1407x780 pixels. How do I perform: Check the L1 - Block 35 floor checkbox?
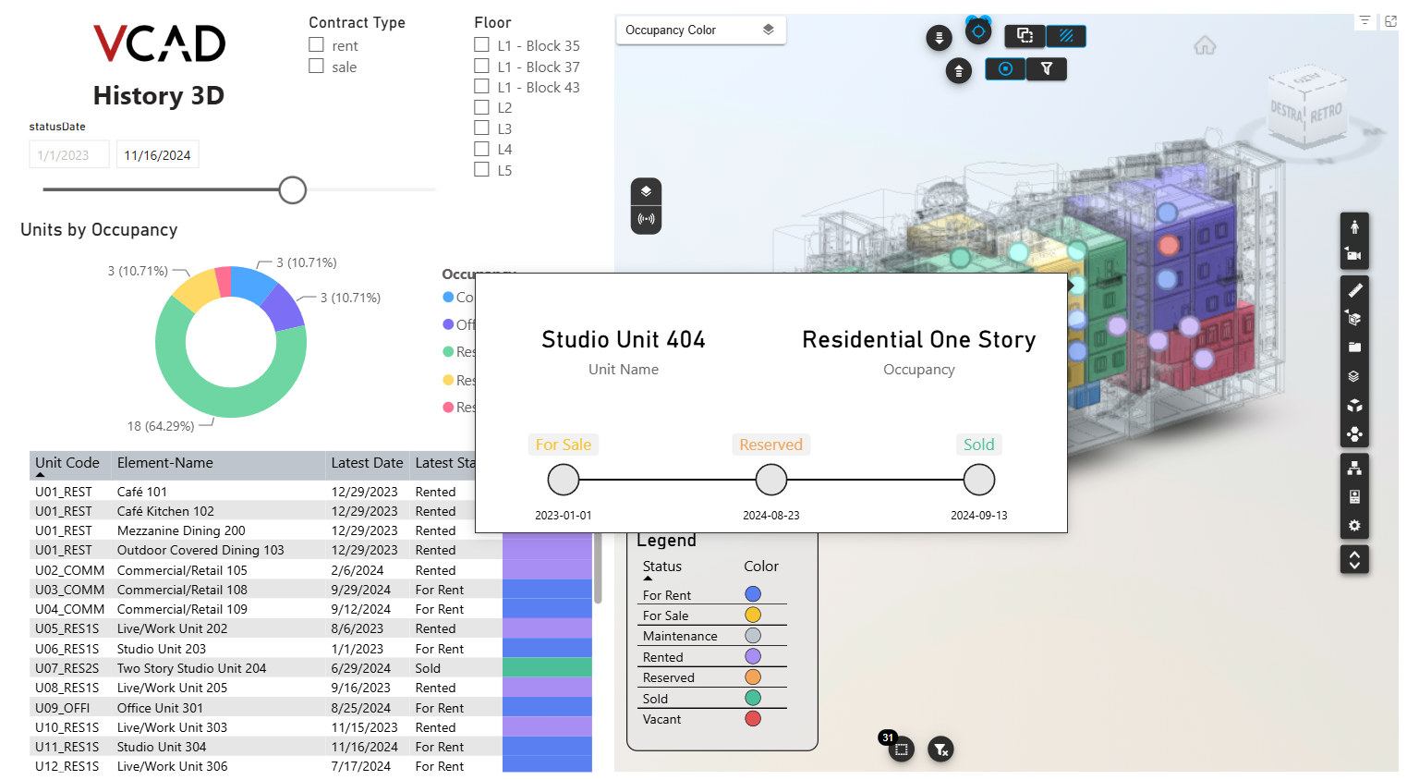coord(481,44)
